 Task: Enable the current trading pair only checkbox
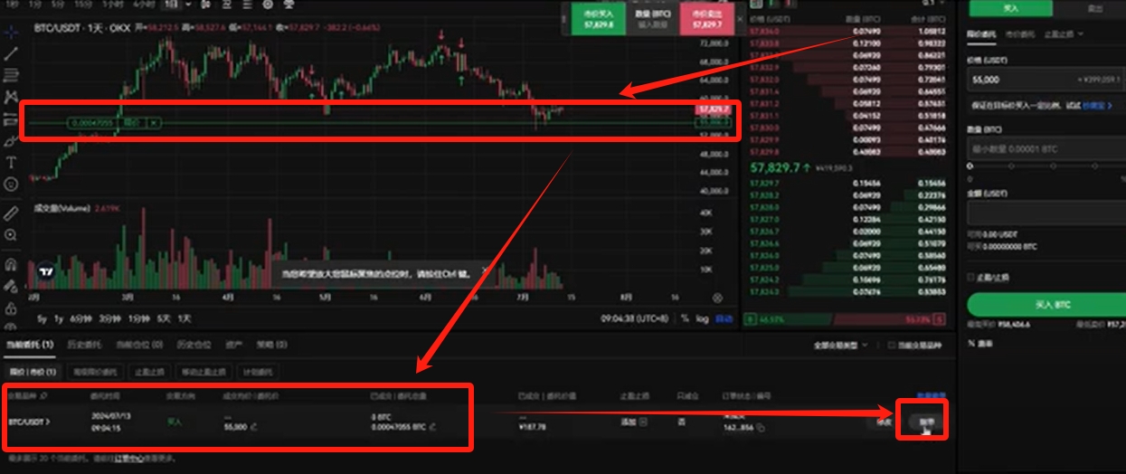click(892, 345)
